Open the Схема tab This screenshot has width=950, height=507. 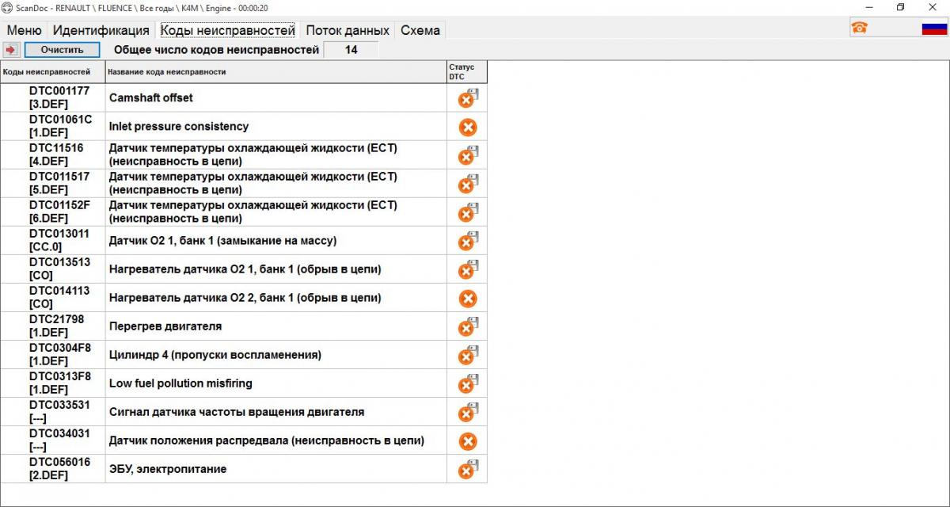pos(420,30)
